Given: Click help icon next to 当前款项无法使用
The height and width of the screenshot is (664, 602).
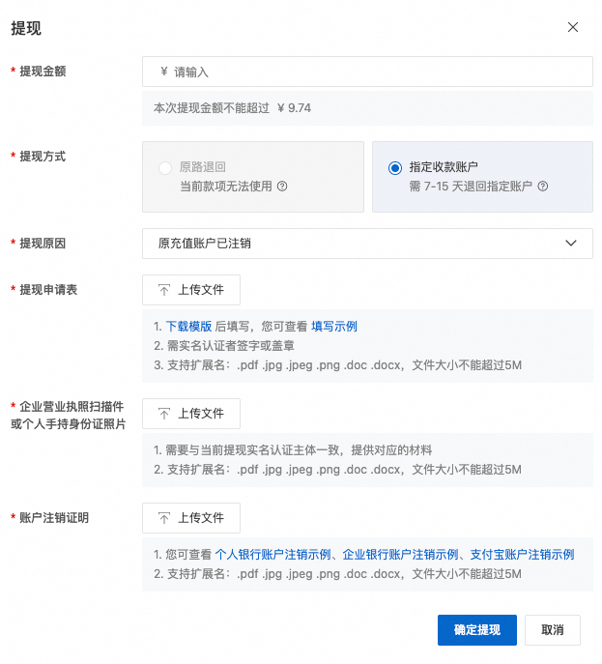Looking at the screenshot, I should pos(283,186).
